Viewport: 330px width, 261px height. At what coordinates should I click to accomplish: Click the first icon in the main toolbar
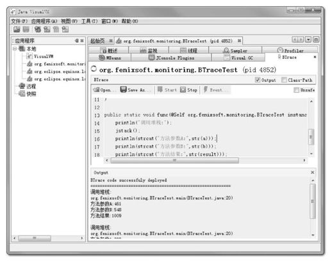[17, 29]
